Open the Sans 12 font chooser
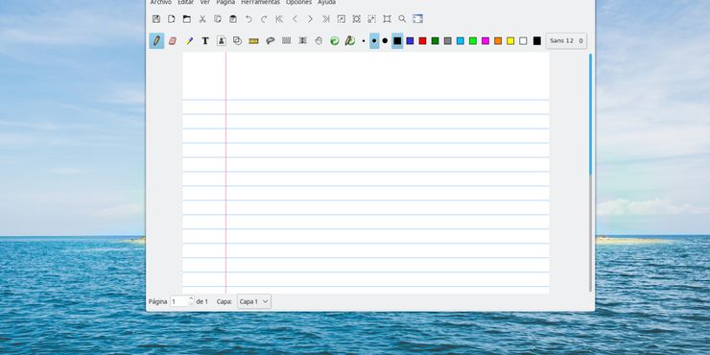Viewport: 710px width, 355px height. pyautogui.click(x=566, y=40)
